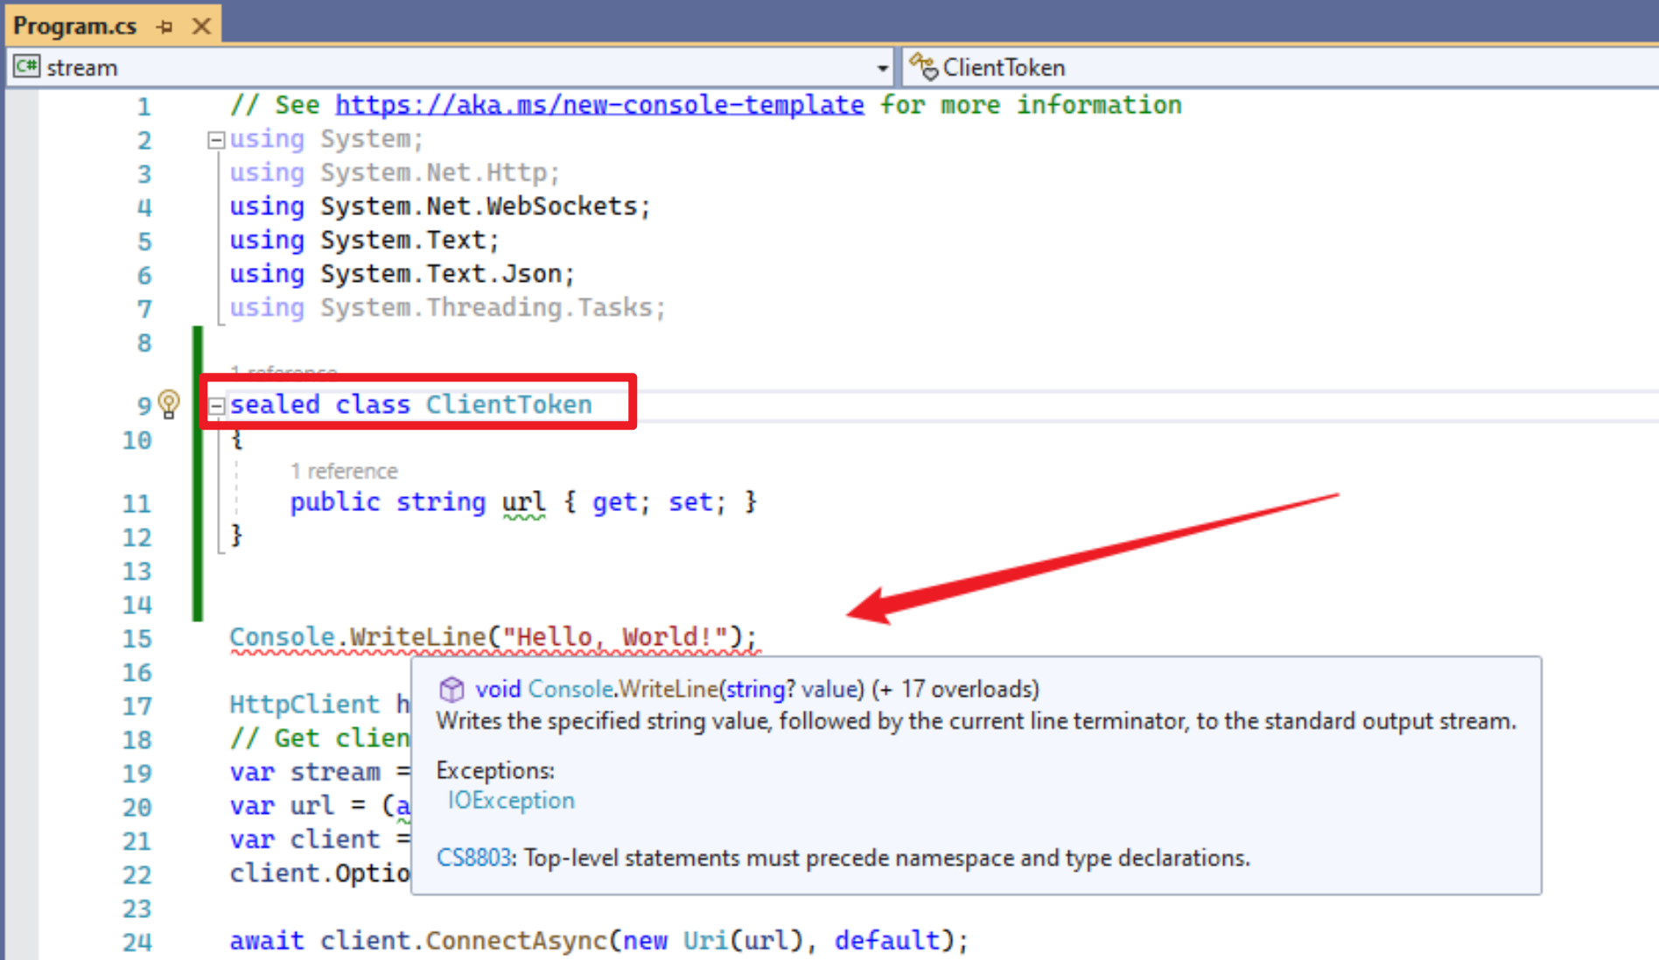1659x960 pixels.
Task: Open the CS8803 error code link
Action: pos(472,858)
